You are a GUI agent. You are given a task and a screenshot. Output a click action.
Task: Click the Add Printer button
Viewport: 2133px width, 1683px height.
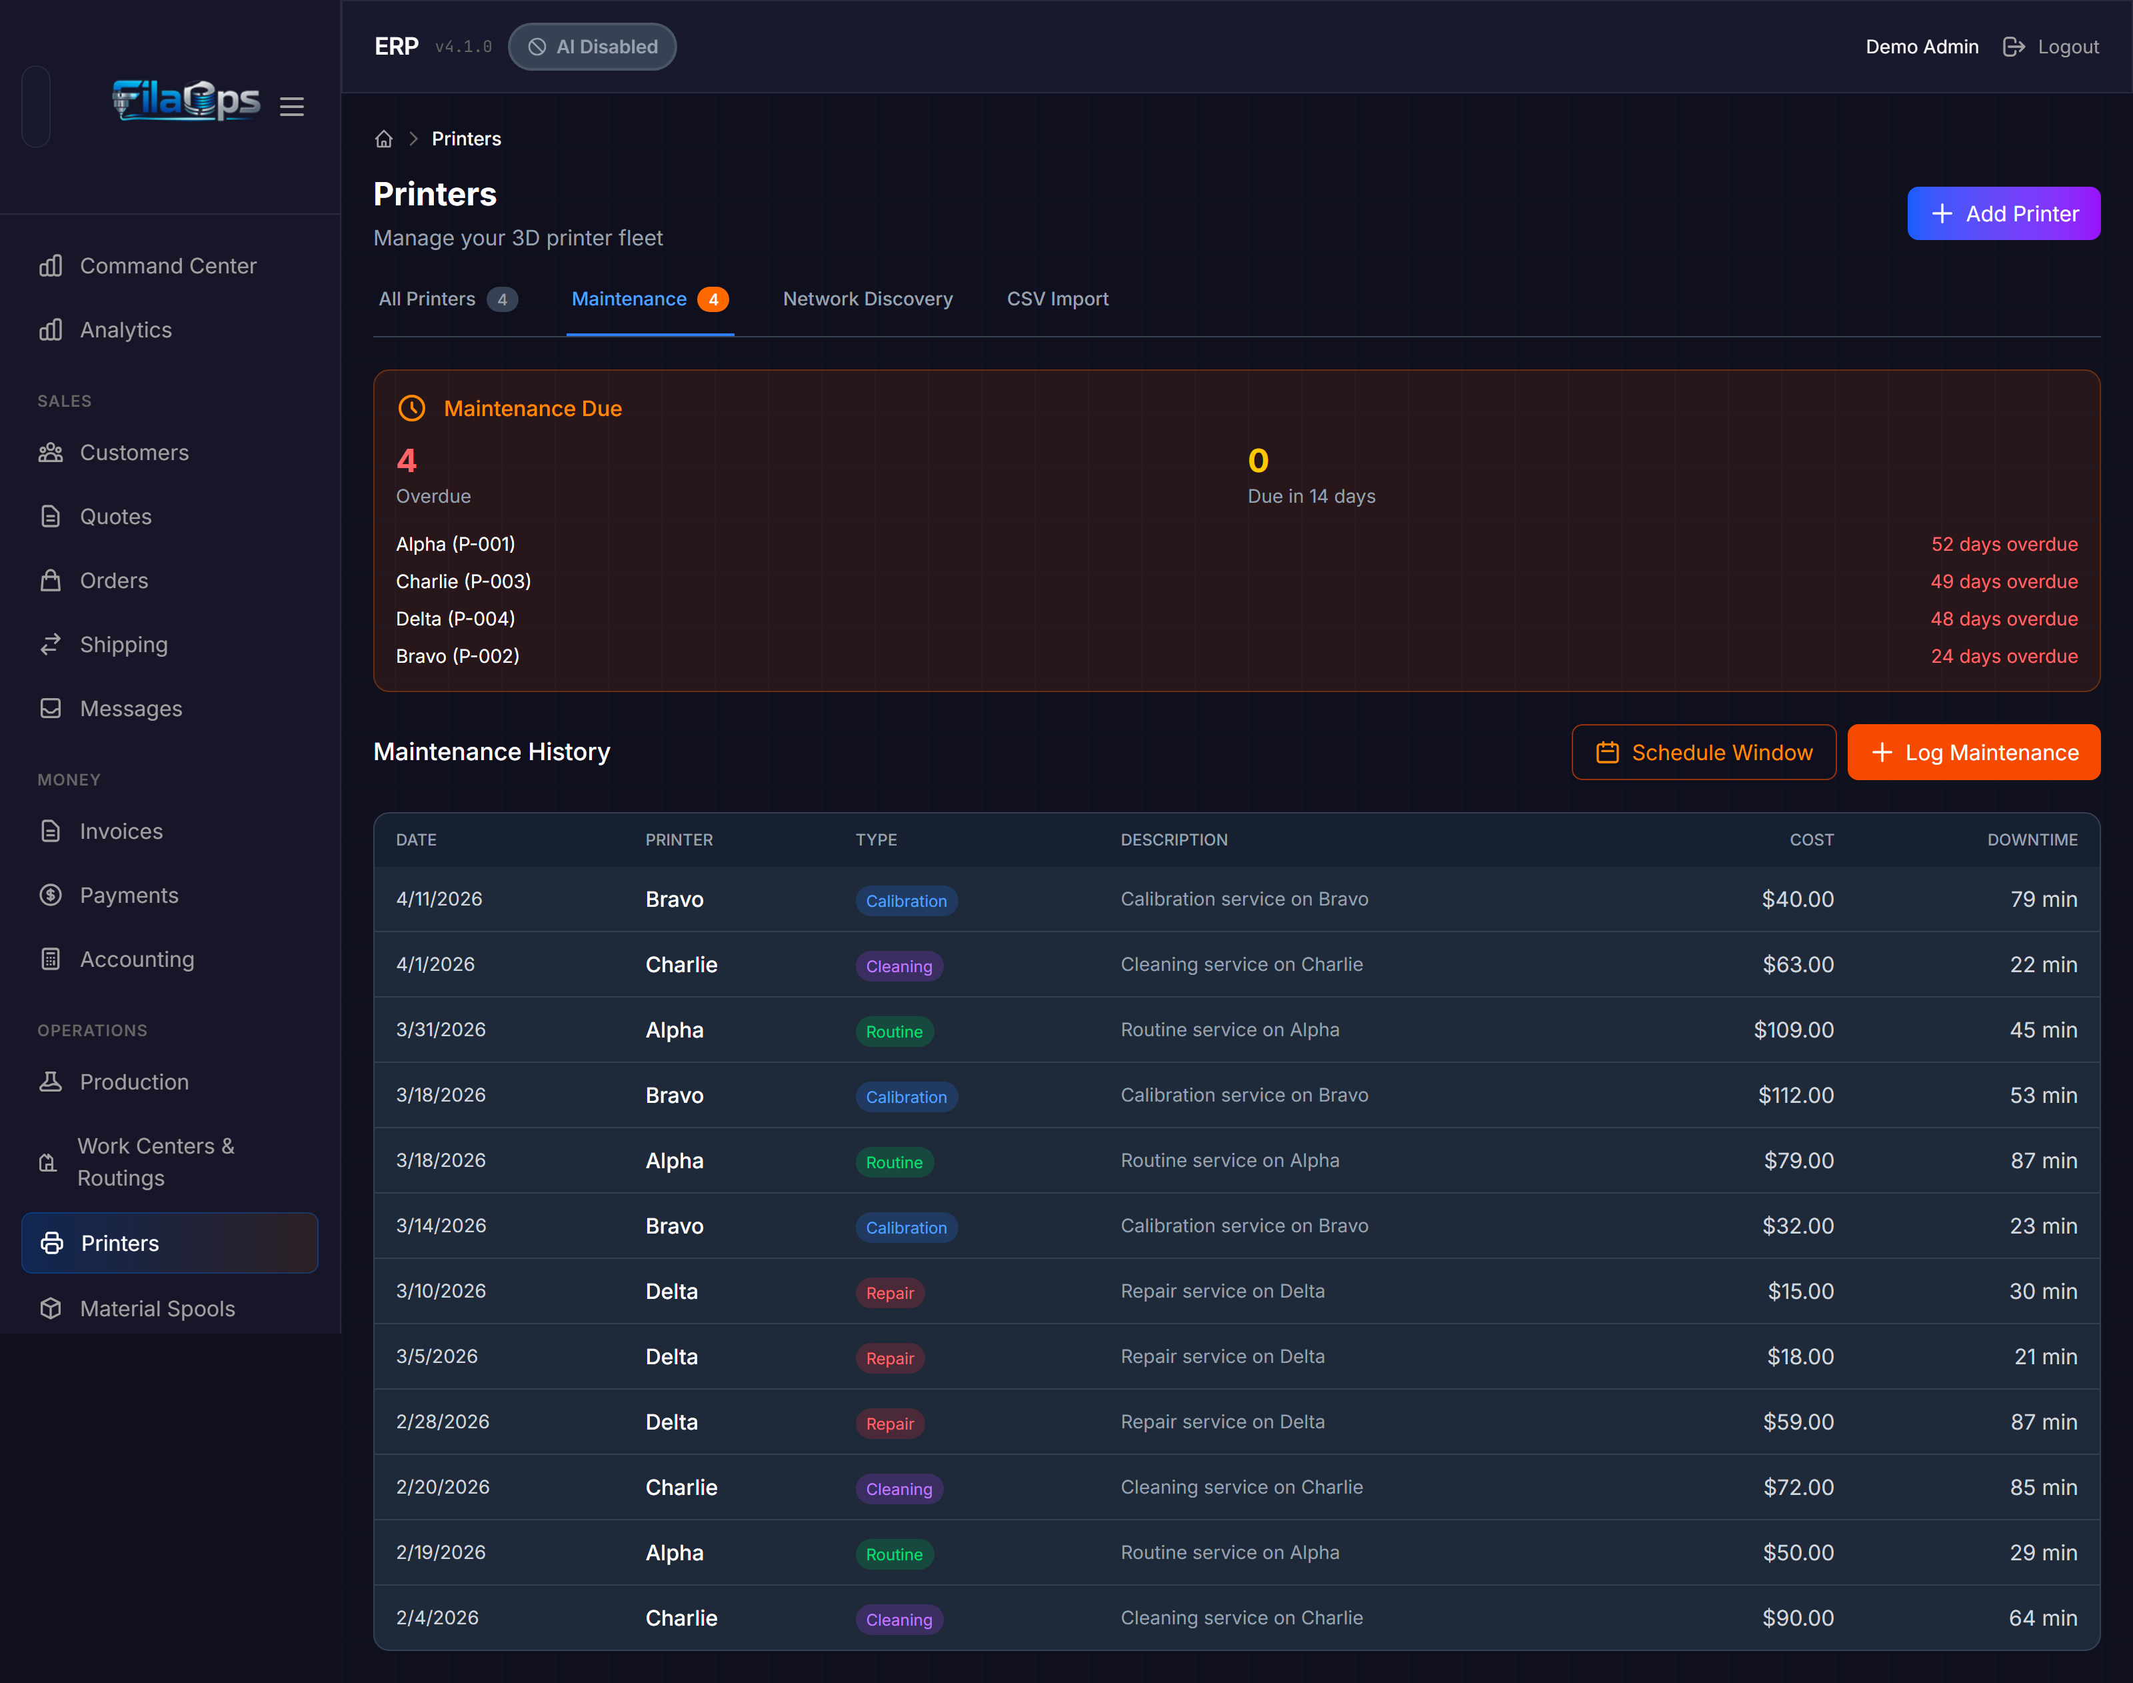click(2003, 214)
